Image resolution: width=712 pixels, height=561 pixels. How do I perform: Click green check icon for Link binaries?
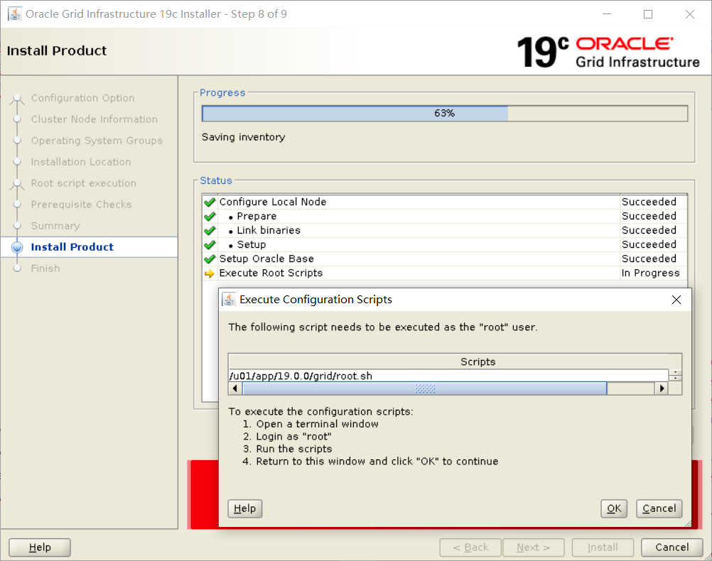[x=210, y=231]
